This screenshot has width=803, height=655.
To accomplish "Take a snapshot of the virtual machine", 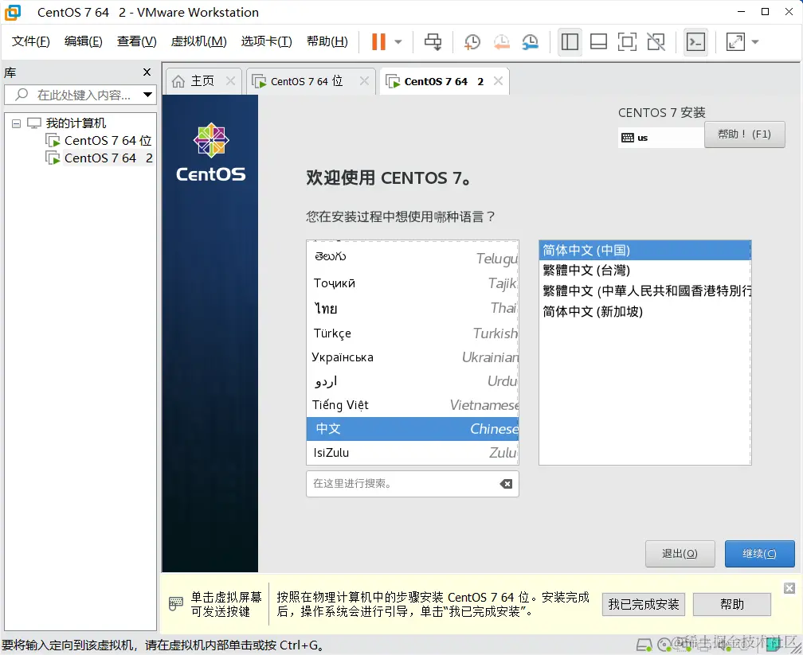I will pyautogui.click(x=472, y=41).
